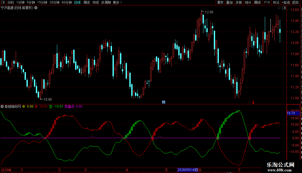
Task: Click the 中: 0.00 indicator value
Action: (28, 106)
